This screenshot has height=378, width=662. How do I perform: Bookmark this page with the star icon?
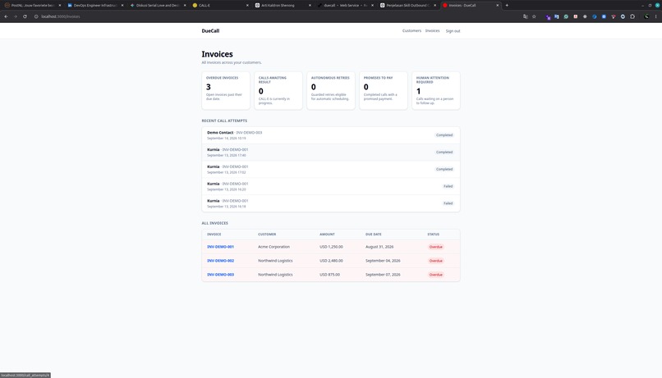pos(534,16)
